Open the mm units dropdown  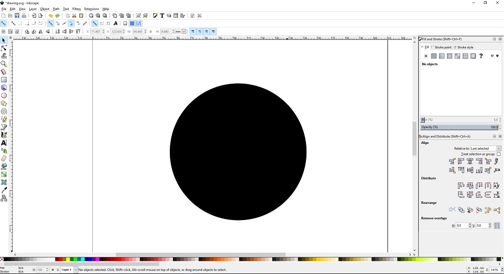pos(180,32)
